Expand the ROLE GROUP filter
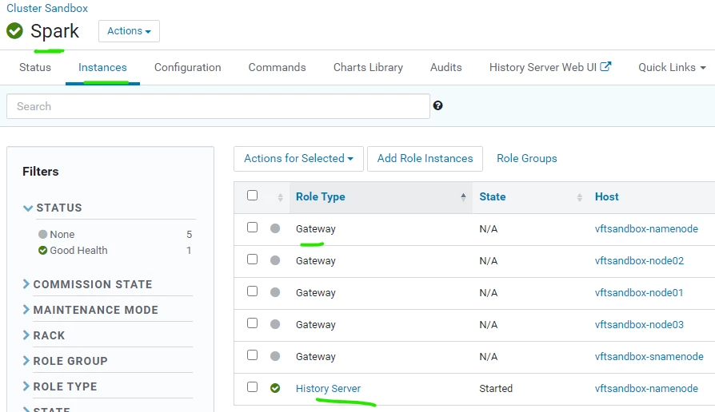The image size is (715, 412). tap(66, 361)
